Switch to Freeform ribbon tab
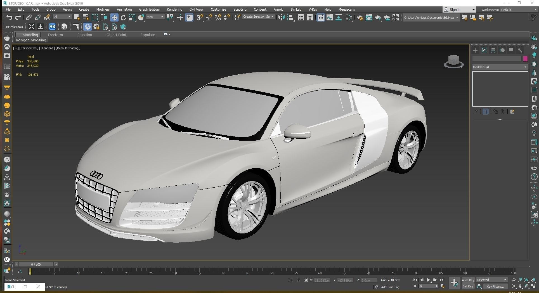 click(55, 35)
